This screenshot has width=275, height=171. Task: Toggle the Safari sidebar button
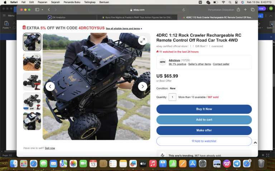(x=37, y=10)
